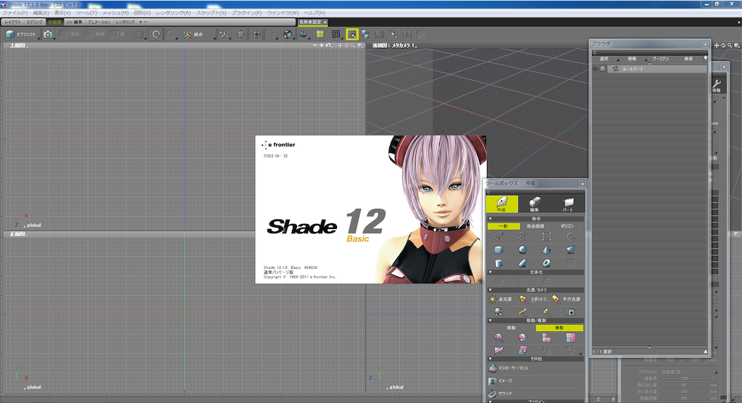Select the ポリゴン tab in toolbox
This screenshot has height=403, width=742.
coord(567,226)
